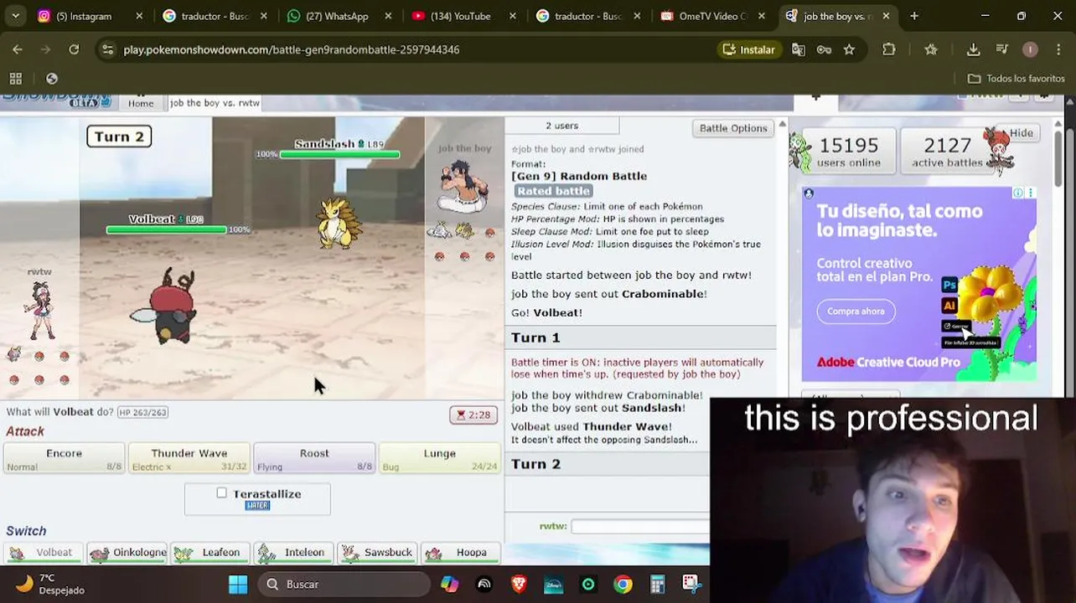Go to the Home tab in Showdown
Screen dimensions: 1076x603
141,103
